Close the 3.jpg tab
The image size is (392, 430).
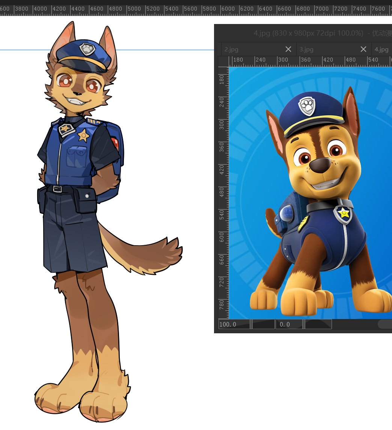[x=363, y=49]
